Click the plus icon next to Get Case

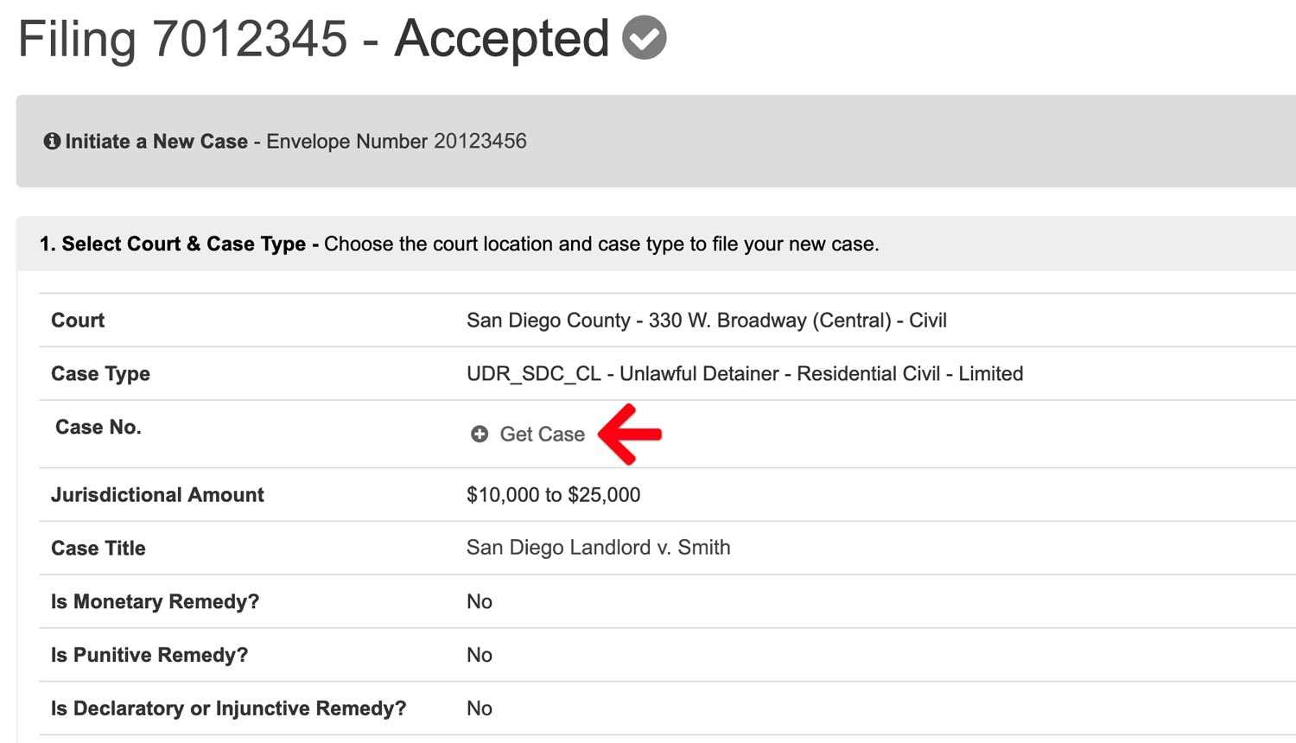pos(480,434)
